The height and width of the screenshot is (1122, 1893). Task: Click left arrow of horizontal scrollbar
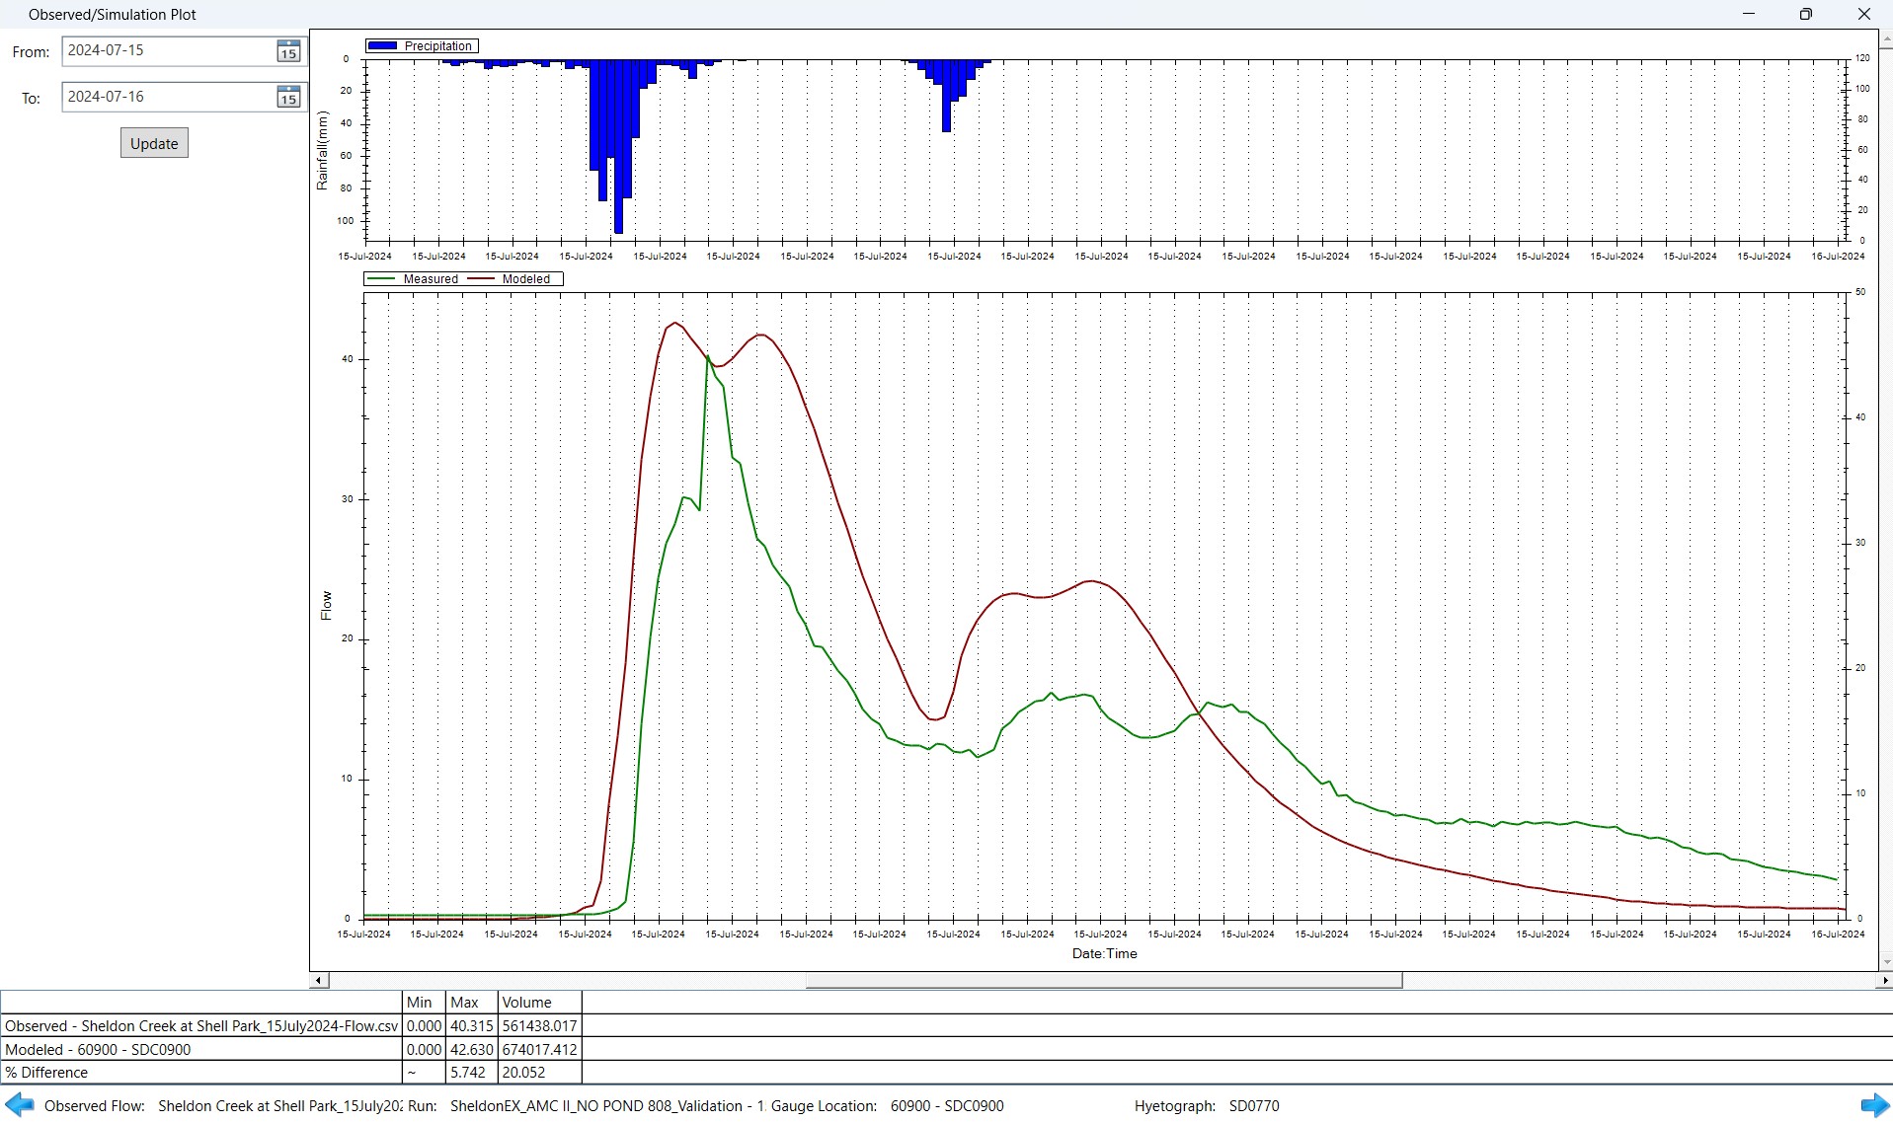(318, 980)
